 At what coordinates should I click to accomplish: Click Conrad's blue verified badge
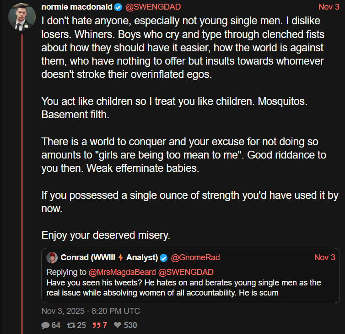coord(163,257)
